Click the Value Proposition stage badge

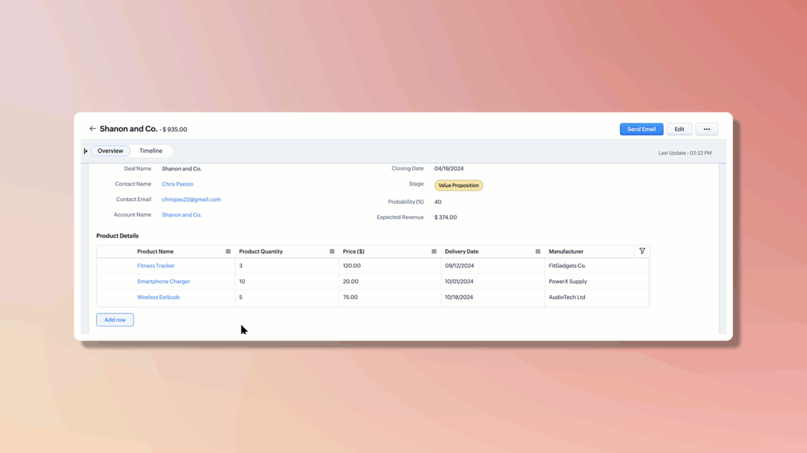click(458, 186)
